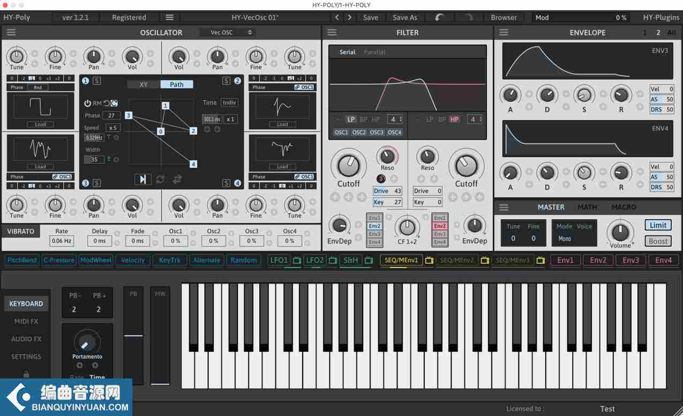Open the filter 2 slope selector showing 4
This screenshot has height=416, width=683.
tap(475, 120)
